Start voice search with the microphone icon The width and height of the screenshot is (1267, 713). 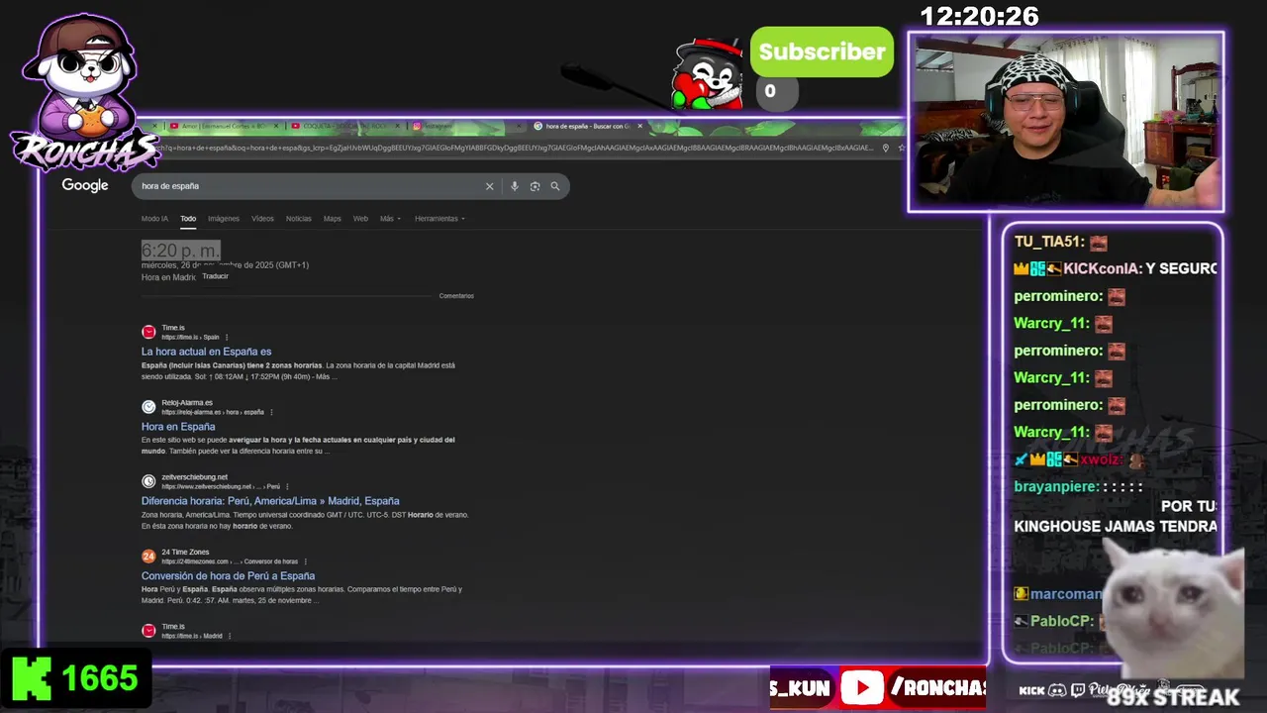click(514, 186)
